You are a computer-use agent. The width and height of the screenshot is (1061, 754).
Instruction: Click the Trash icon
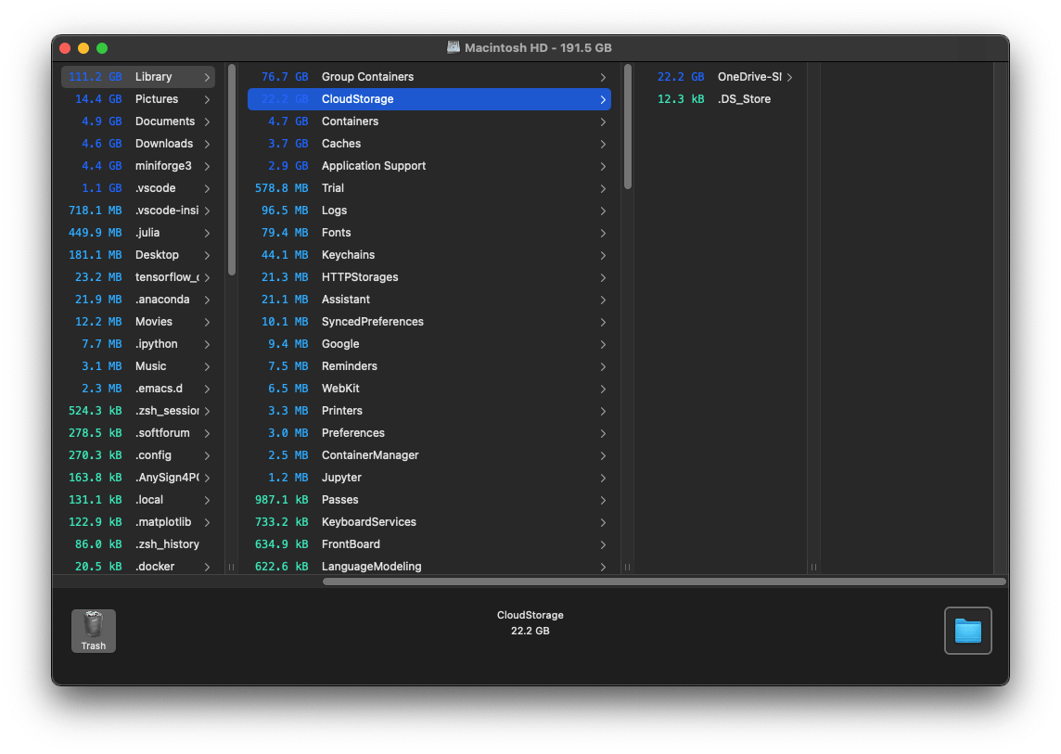(94, 631)
